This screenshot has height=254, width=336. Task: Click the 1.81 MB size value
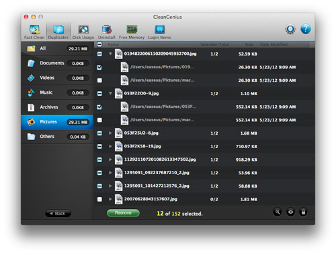(249, 199)
